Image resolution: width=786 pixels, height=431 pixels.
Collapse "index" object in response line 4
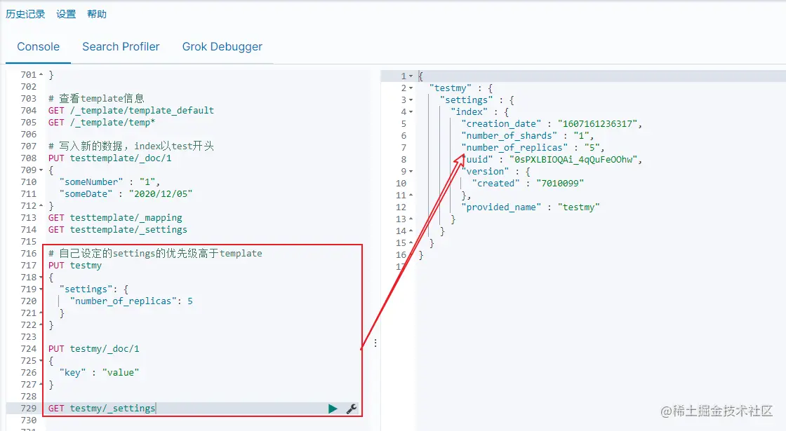coord(411,112)
